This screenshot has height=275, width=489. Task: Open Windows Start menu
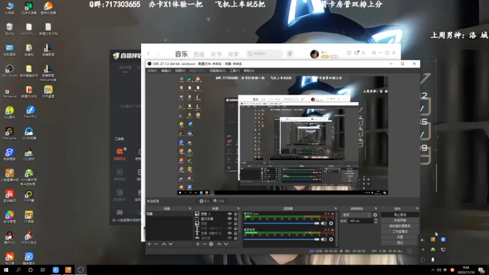pyautogui.click(x=6, y=270)
